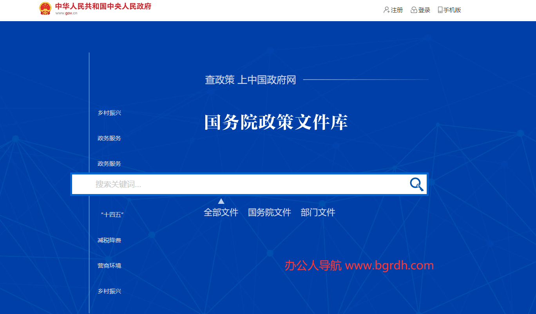Click the white triangle above 全部文件
Image resolution: width=536 pixels, height=314 pixels.
[221, 201]
